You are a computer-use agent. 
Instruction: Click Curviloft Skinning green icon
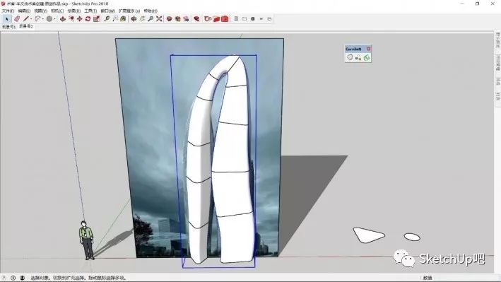point(367,57)
